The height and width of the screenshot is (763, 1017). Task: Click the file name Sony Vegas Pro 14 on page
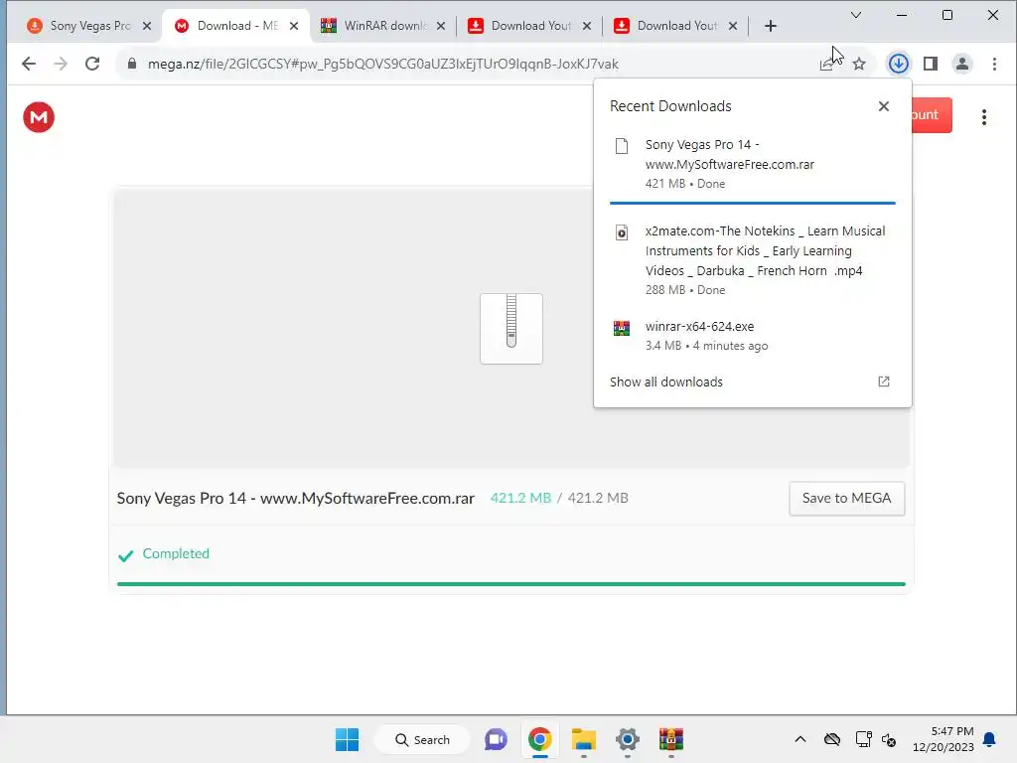pos(296,499)
